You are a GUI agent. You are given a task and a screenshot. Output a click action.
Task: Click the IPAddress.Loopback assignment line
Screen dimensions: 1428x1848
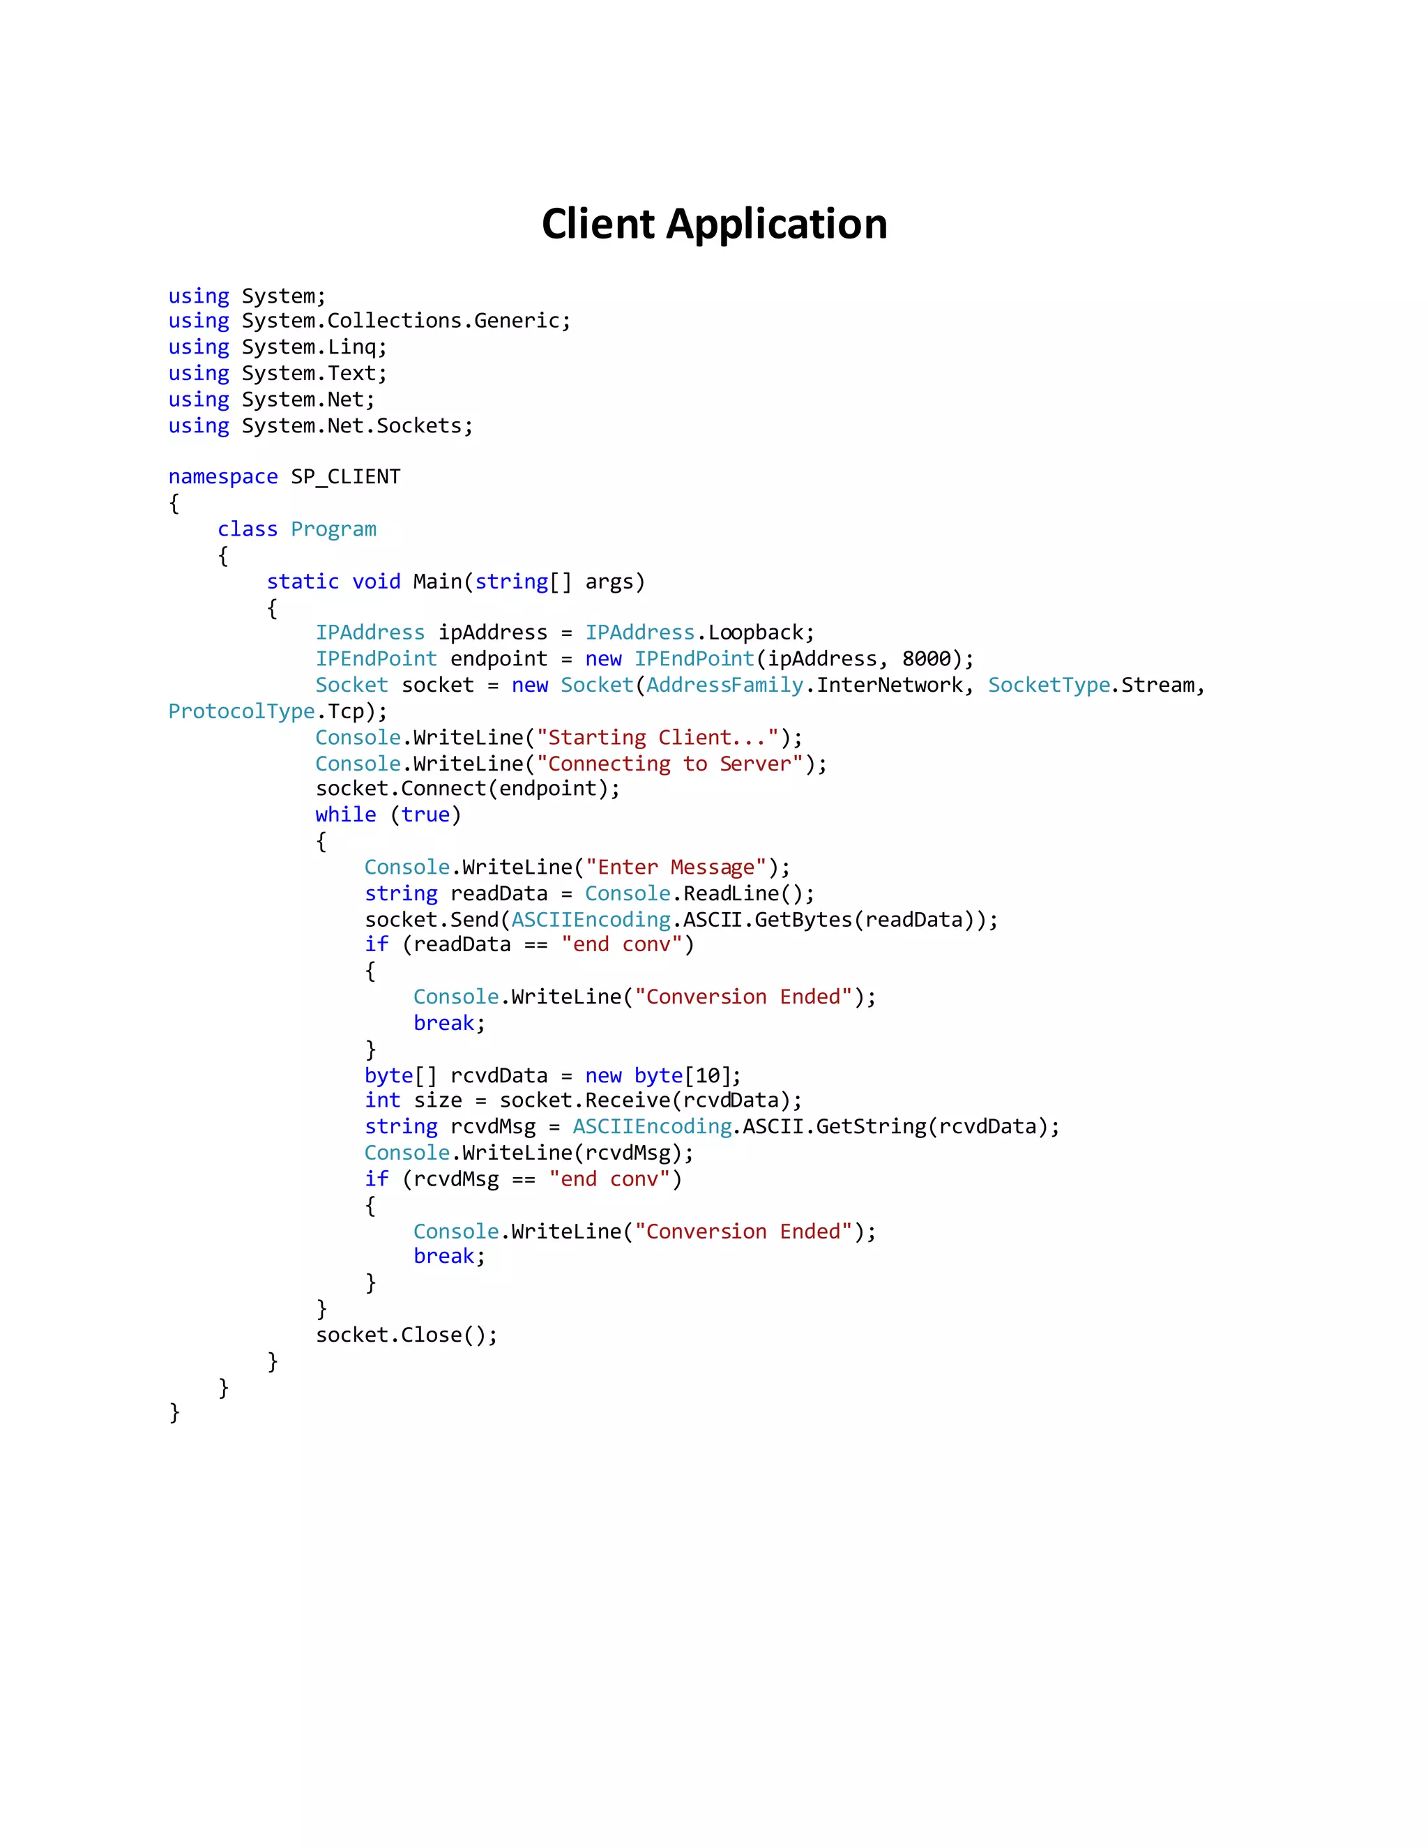tap(564, 633)
